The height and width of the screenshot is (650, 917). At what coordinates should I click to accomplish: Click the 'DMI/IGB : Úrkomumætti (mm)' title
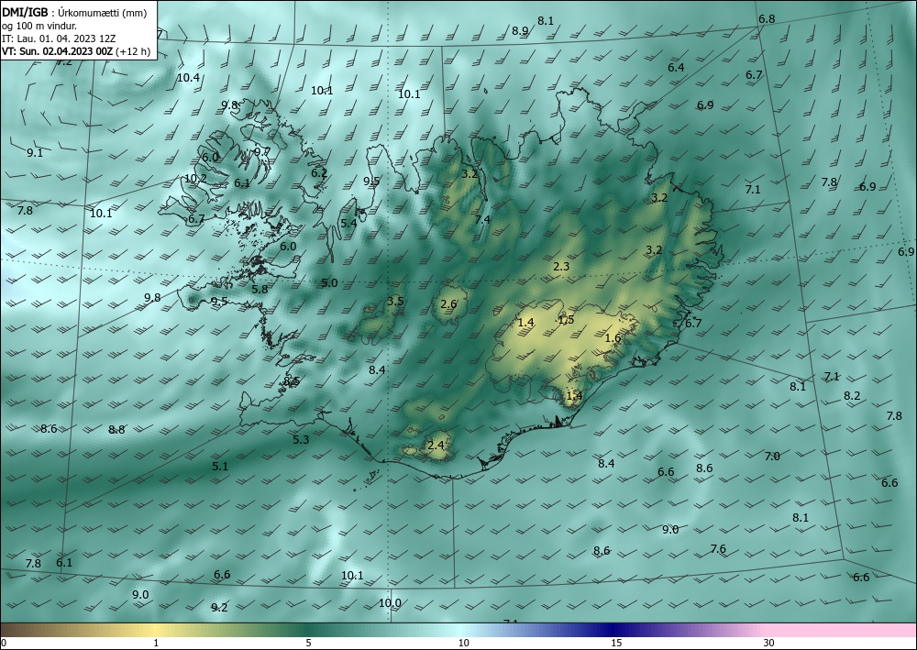(74, 13)
